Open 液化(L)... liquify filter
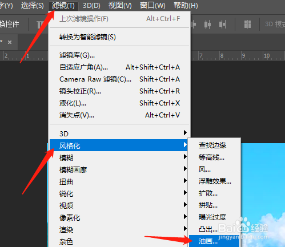The height and width of the screenshot is (247, 285). [x=119, y=103]
